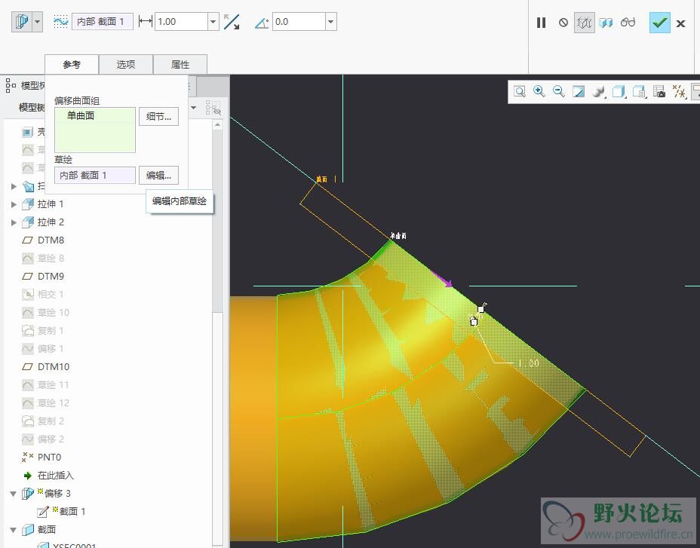The width and height of the screenshot is (700, 548).
Task: Open the model tree settings dropdown arrow
Action: tap(194, 108)
